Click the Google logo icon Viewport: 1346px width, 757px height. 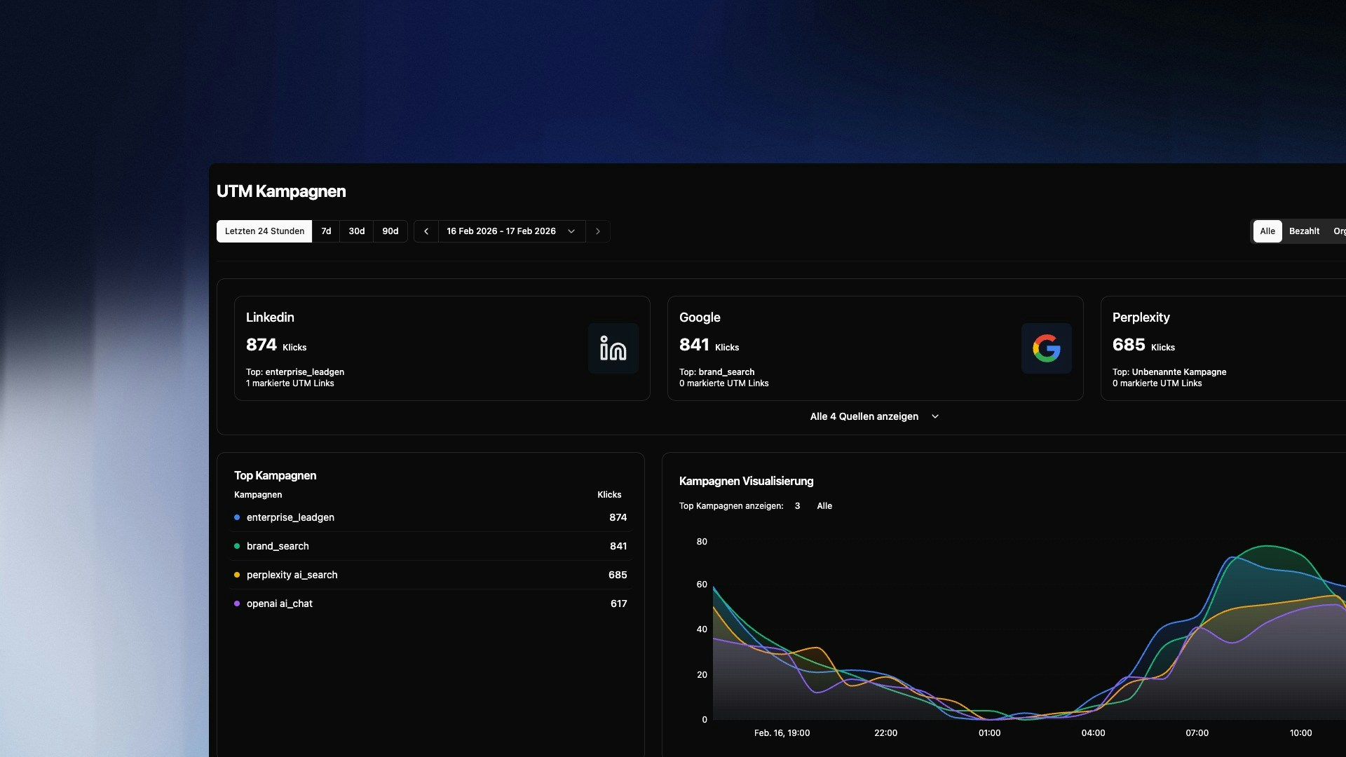point(1046,348)
